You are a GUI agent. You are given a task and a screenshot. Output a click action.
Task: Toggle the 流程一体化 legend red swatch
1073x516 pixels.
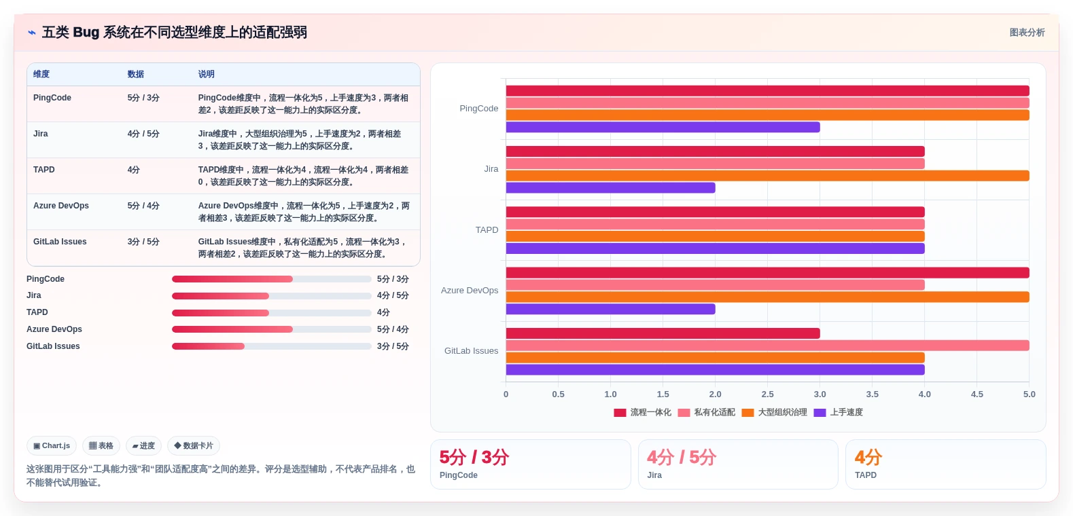coord(620,413)
